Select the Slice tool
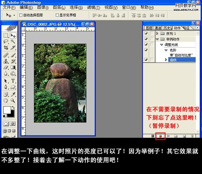 pos(13,48)
